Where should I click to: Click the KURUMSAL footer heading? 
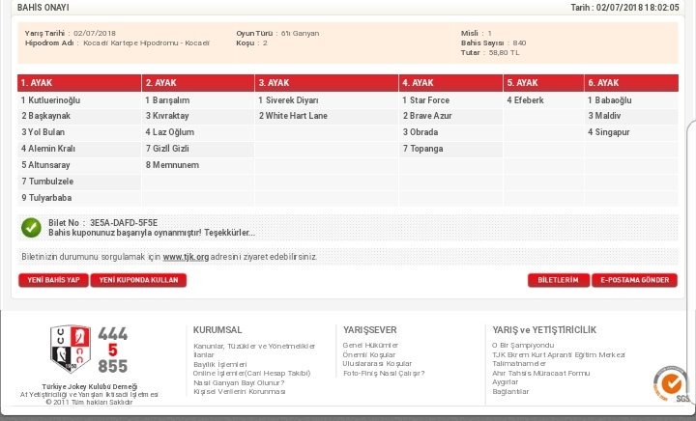pyautogui.click(x=217, y=330)
